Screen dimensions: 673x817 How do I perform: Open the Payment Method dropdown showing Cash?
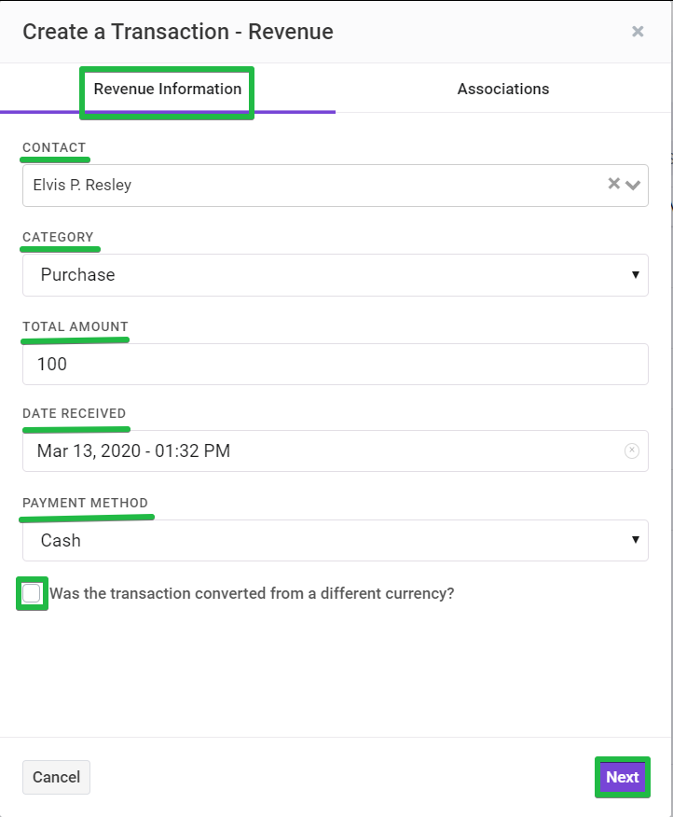click(336, 540)
